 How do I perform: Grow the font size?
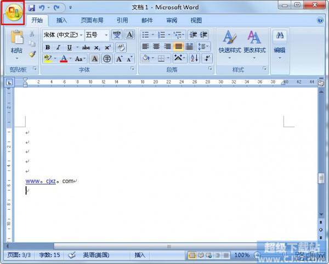(x=119, y=59)
